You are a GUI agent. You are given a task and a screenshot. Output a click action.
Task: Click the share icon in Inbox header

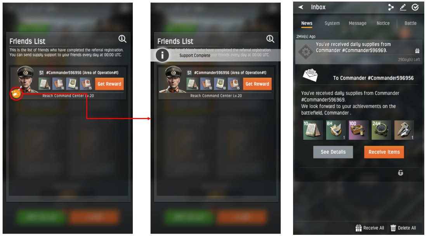pyautogui.click(x=391, y=7)
